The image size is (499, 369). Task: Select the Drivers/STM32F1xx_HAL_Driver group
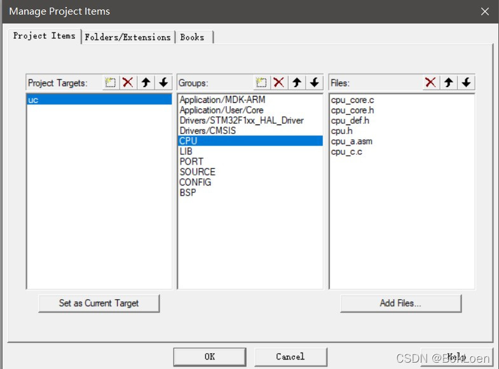point(250,121)
